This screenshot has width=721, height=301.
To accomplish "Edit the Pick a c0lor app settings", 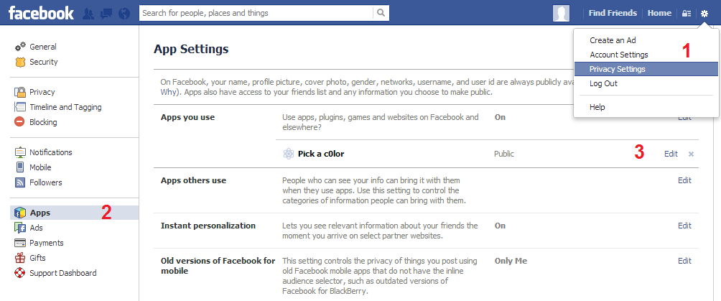I will [x=671, y=154].
